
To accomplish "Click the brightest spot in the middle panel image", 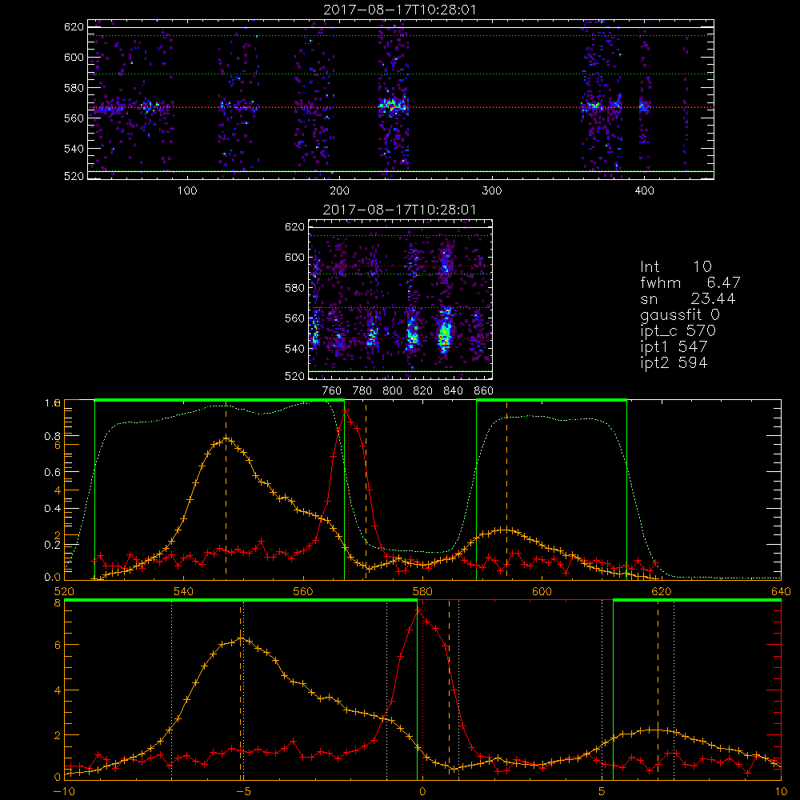I will [445, 335].
